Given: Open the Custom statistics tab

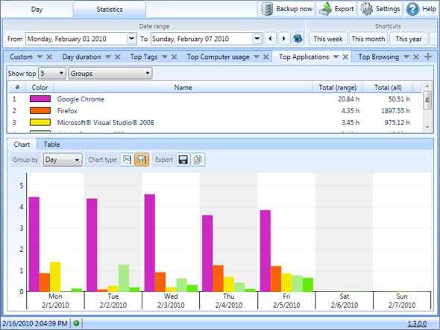Looking at the screenshot, I should coord(21,57).
